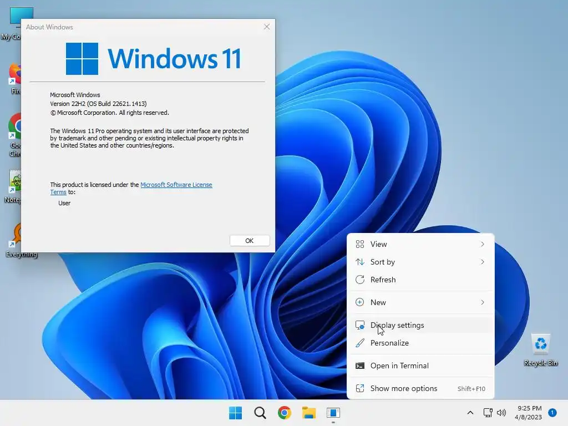Show hidden system tray icons chevron
This screenshot has height=426, width=568.
pyautogui.click(x=470, y=413)
